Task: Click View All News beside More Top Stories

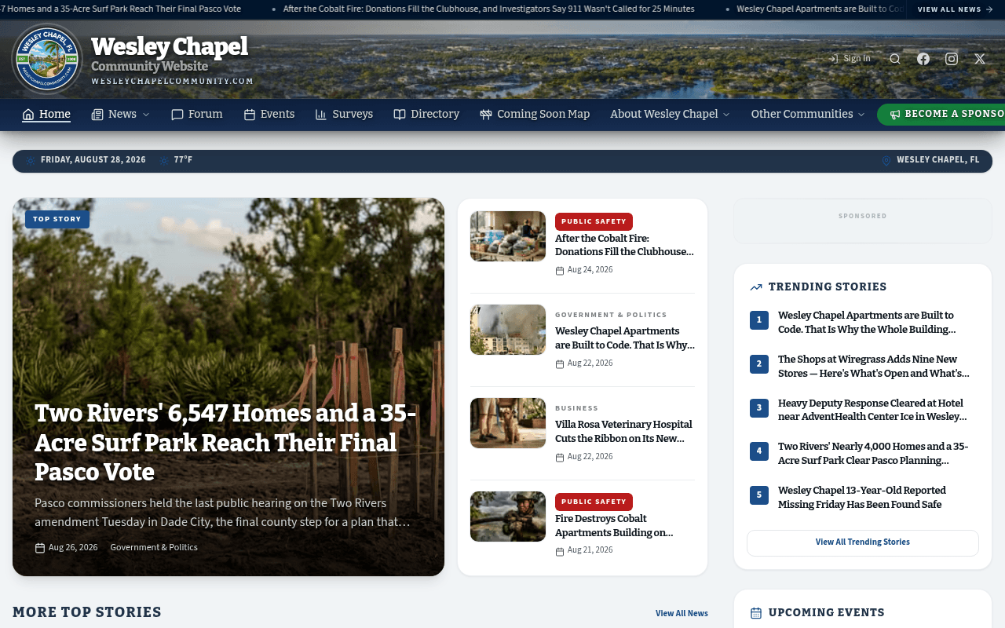Action: (x=682, y=613)
